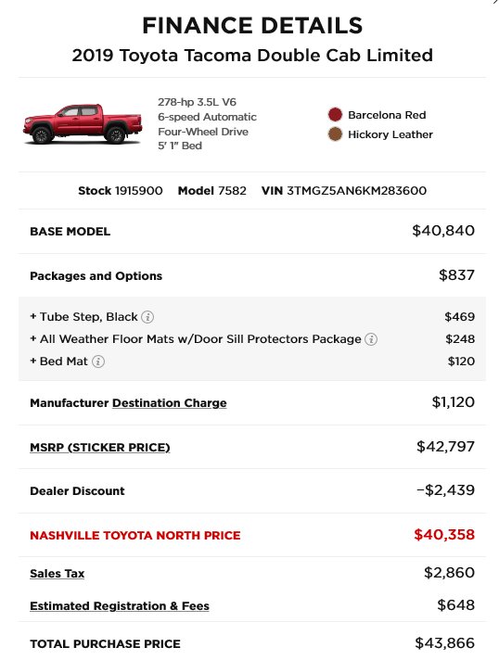
Task: Open the Destination Charge link
Action: (170, 403)
